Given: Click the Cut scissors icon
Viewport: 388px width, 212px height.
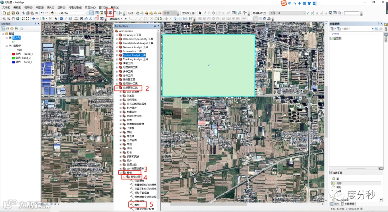Looking at the screenshot, I should coord(23,13).
